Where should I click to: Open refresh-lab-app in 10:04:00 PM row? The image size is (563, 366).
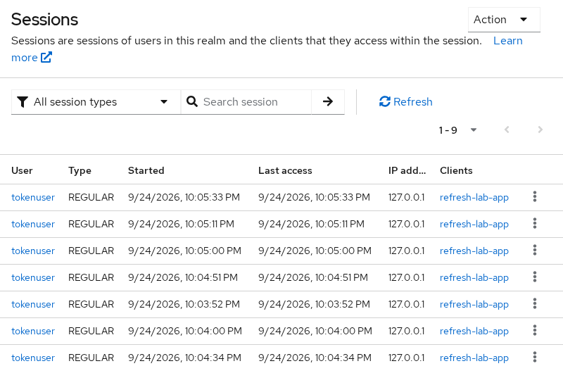(x=474, y=331)
